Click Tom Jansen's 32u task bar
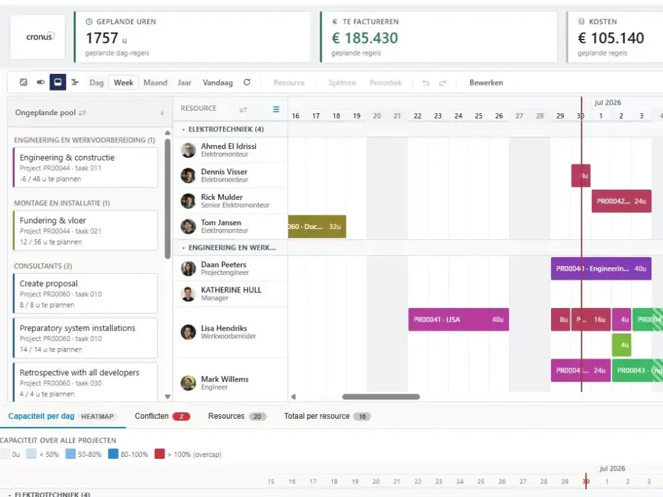The width and height of the screenshot is (663, 497). 317,226
